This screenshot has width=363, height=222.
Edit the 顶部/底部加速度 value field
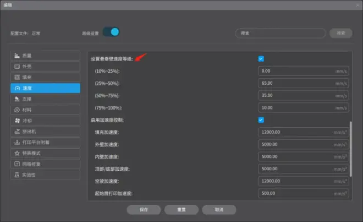303,169
